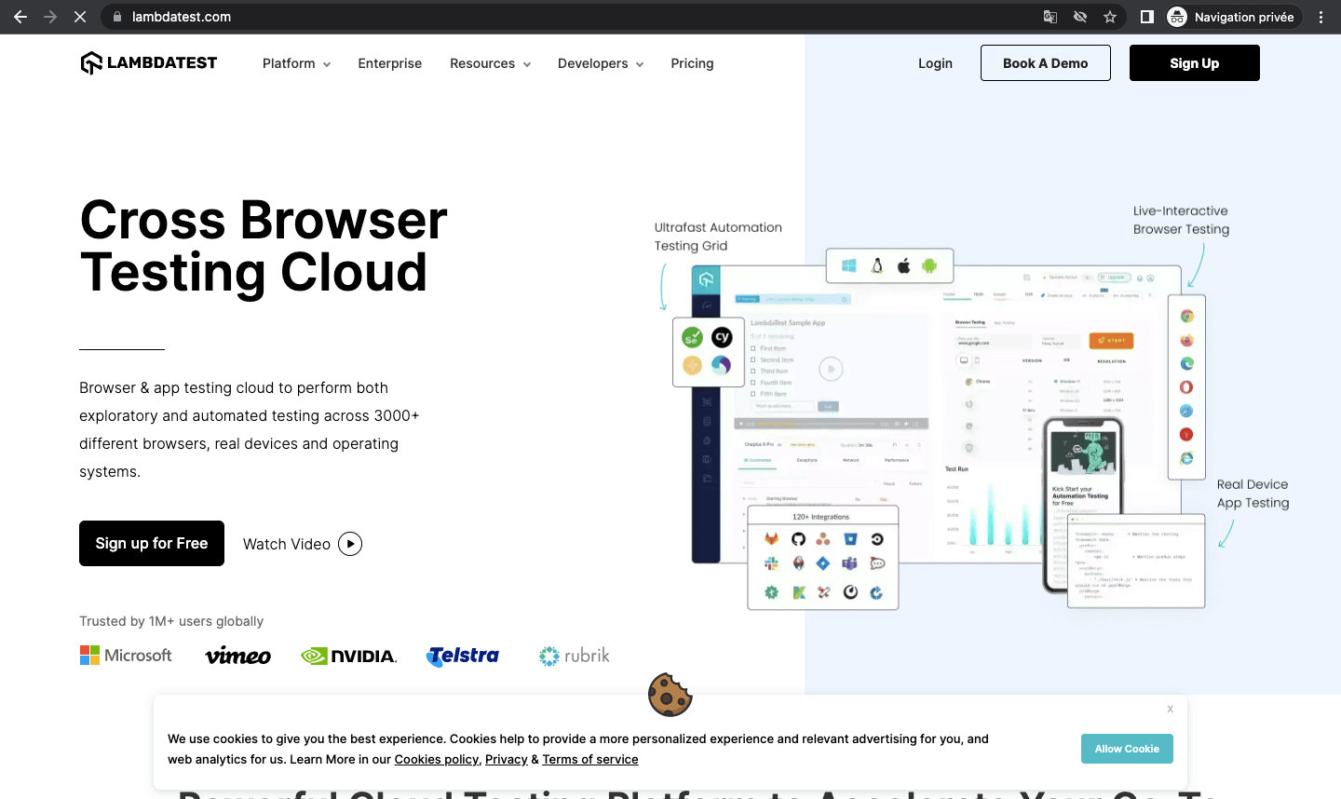Viewport: 1341px width, 799px height.
Task: Close the cookie banner with the x
Action: tap(1171, 710)
